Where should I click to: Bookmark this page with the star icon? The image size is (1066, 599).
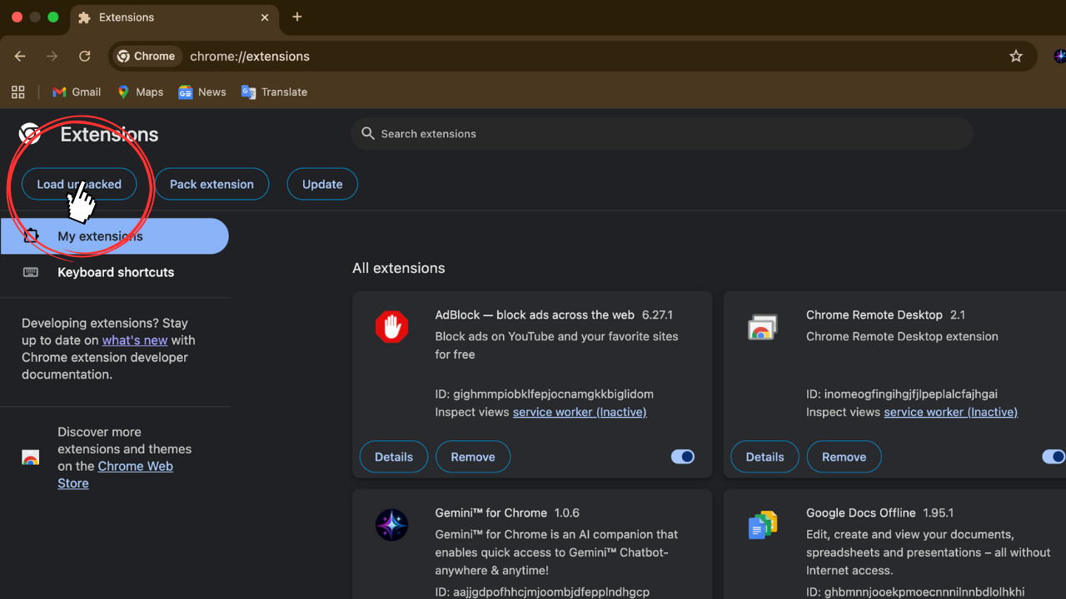(x=1016, y=56)
